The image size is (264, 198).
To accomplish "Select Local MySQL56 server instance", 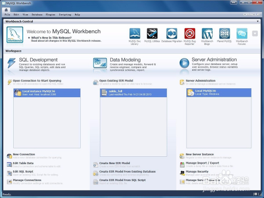I will click(219, 92).
